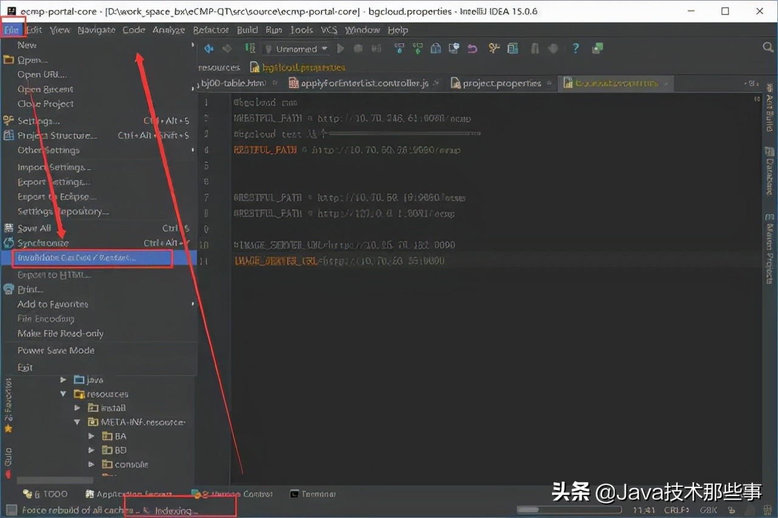Toggle Power Save Mode
Viewport: 778px width, 518px height.
point(98,350)
